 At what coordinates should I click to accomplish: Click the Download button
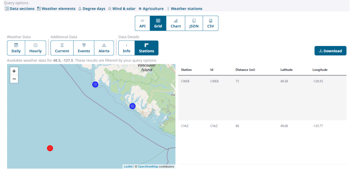pos(330,51)
